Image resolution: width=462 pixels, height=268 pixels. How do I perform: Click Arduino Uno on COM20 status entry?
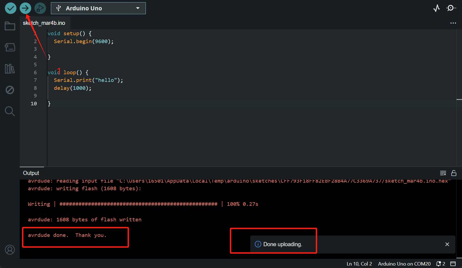(x=404, y=264)
